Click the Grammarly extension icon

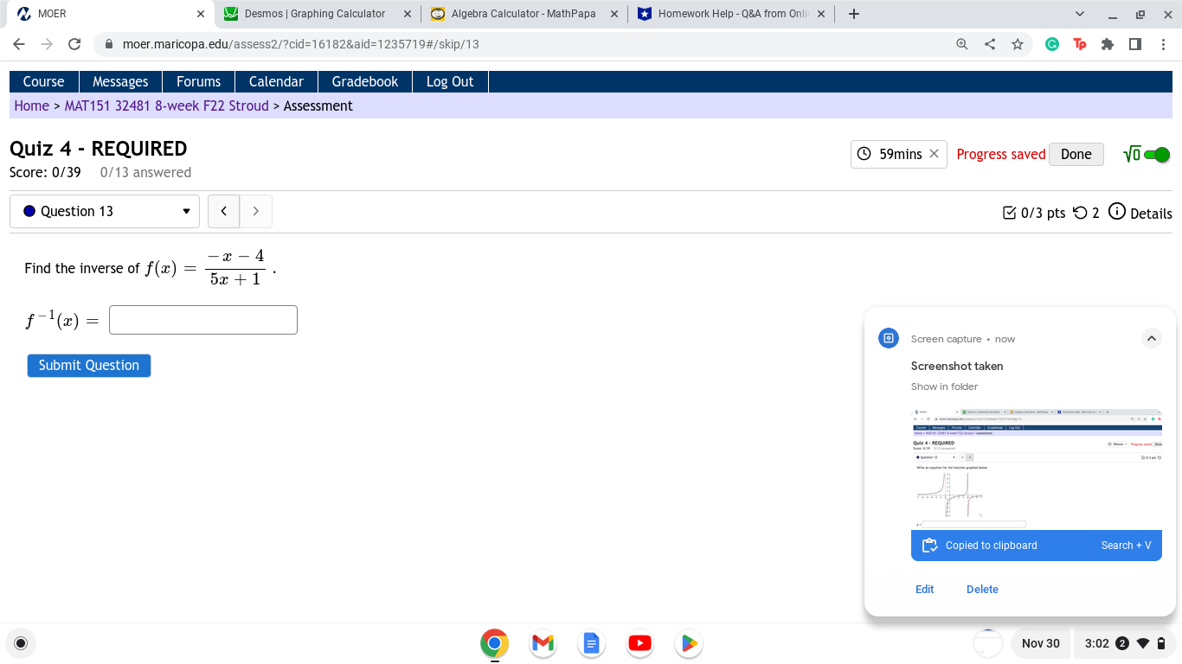pyautogui.click(x=1052, y=43)
